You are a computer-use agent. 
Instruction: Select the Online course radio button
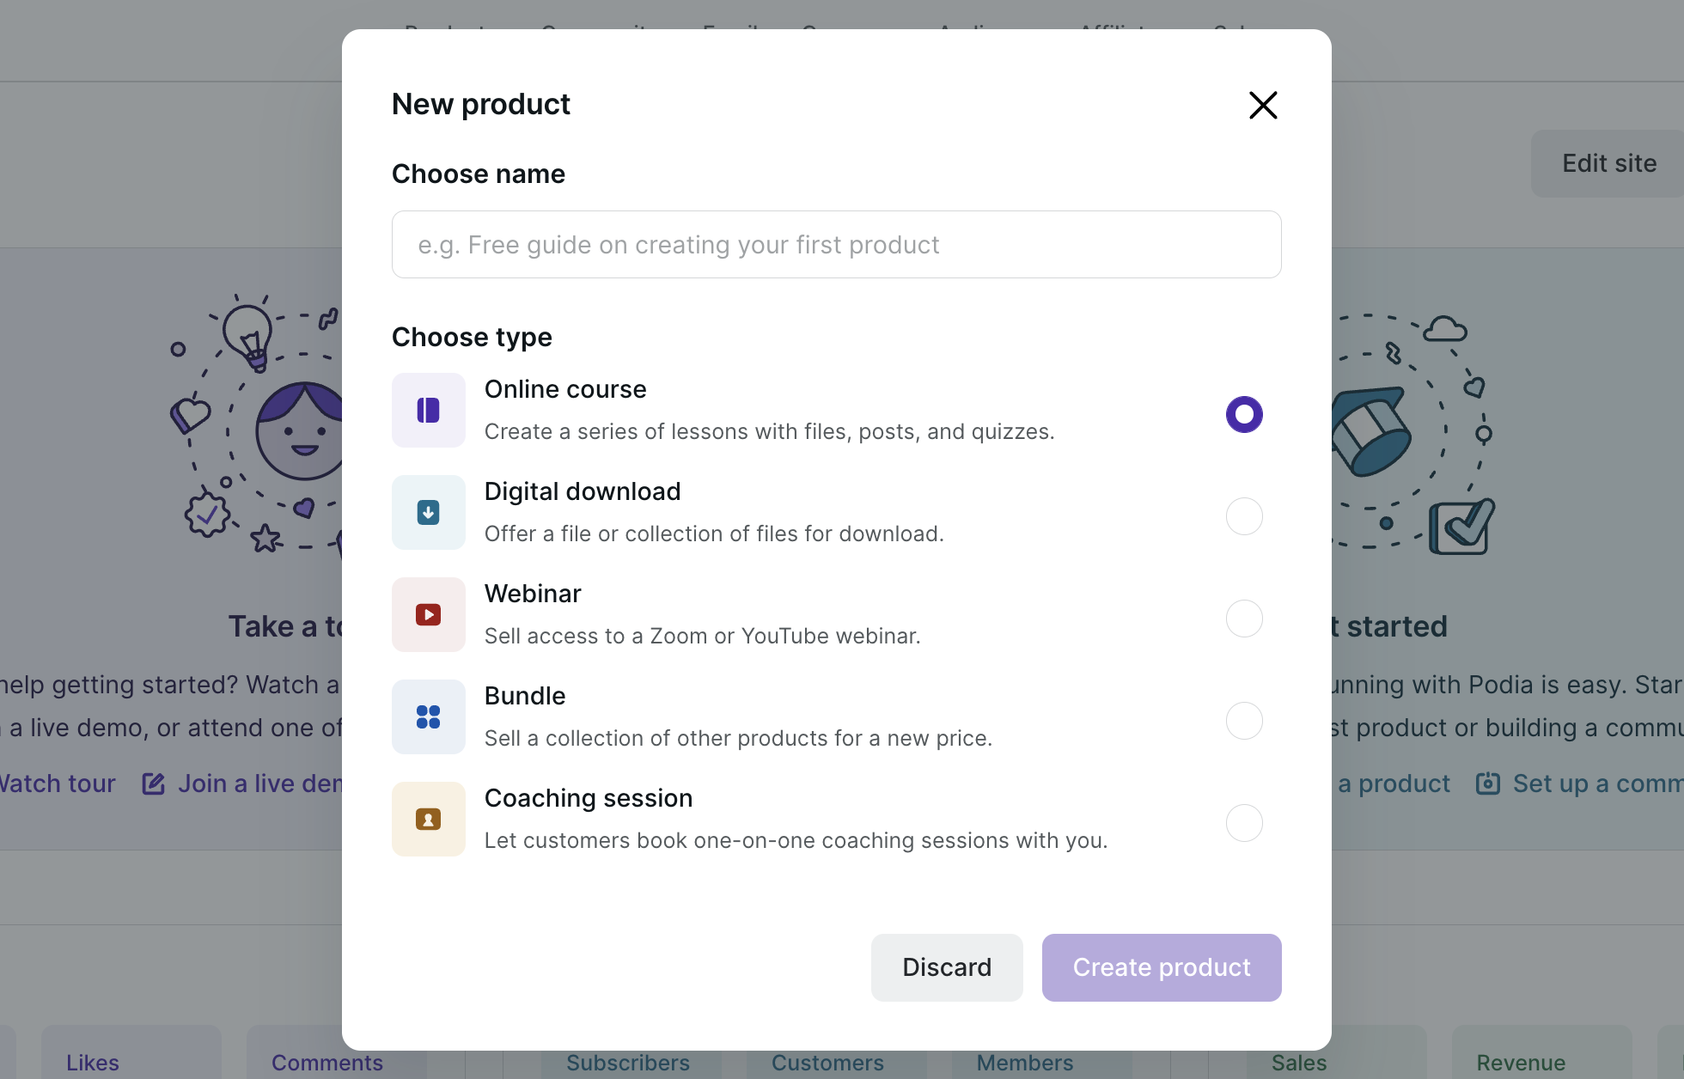[1243, 414]
